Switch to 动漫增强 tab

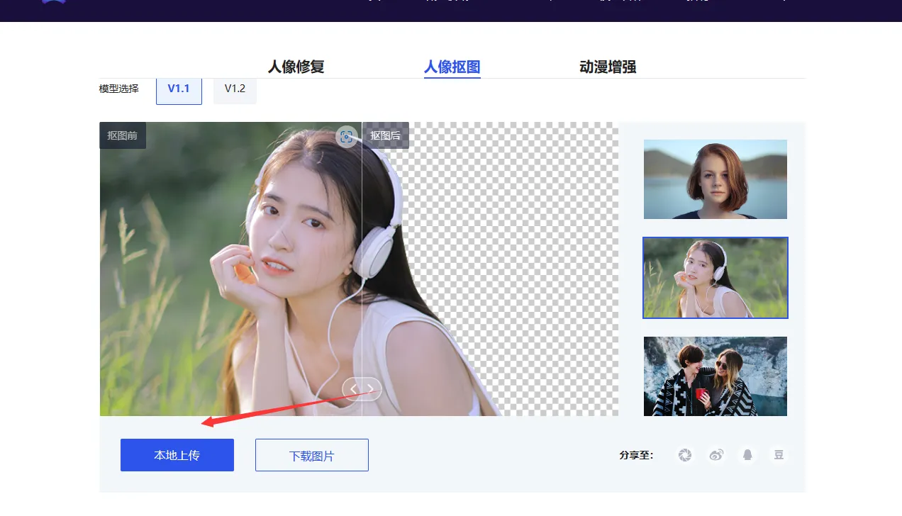(x=608, y=67)
